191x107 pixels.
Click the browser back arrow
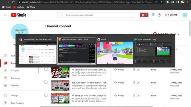click(3, 2)
